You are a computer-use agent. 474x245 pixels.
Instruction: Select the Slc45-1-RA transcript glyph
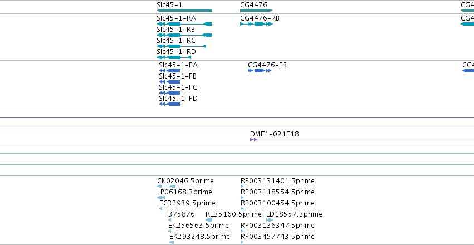(184, 24)
